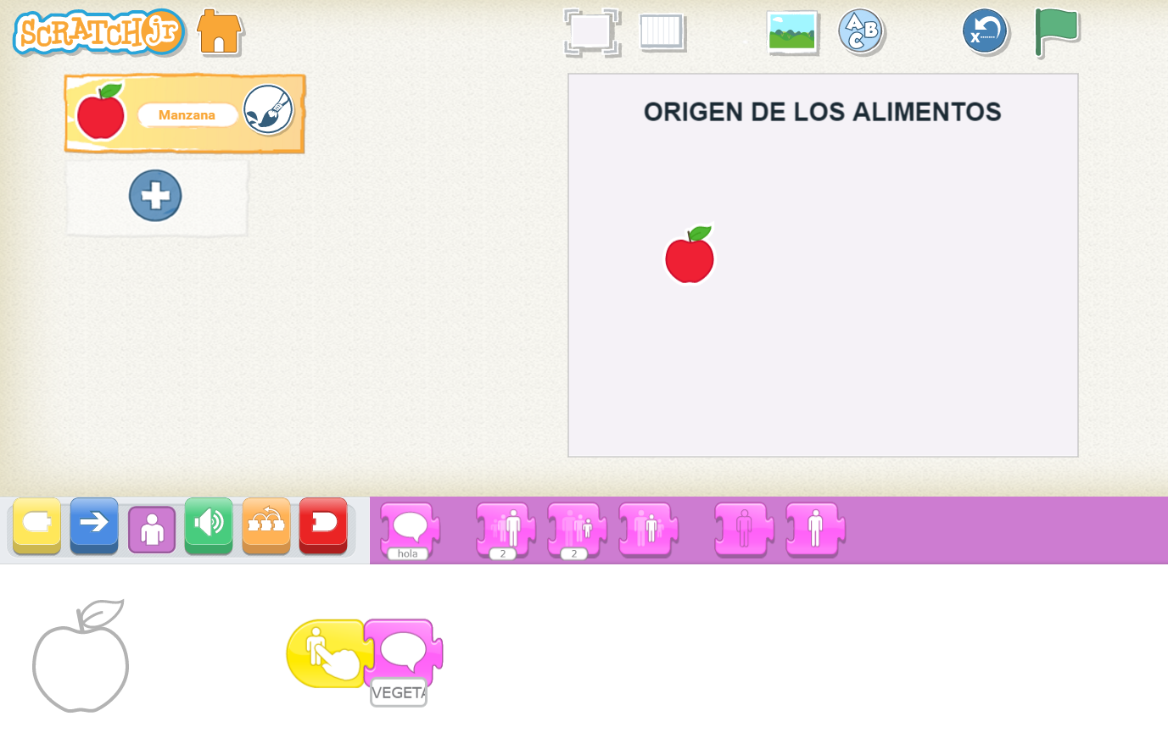Click the pink say block in script

(x=404, y=652)
